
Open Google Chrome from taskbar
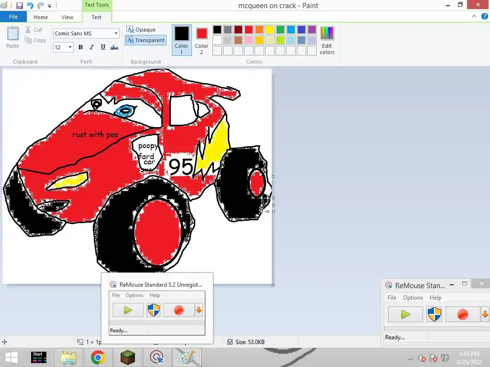[x=98, y=357]
